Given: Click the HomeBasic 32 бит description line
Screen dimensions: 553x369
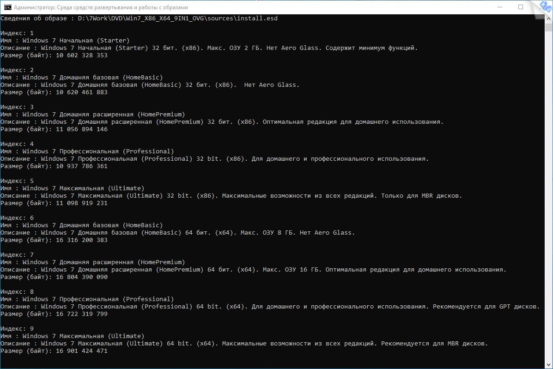Looking at the screenshot, I should tap(150, 85).
